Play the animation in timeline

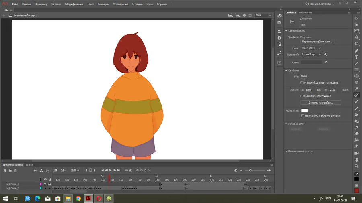pos(110,171)
